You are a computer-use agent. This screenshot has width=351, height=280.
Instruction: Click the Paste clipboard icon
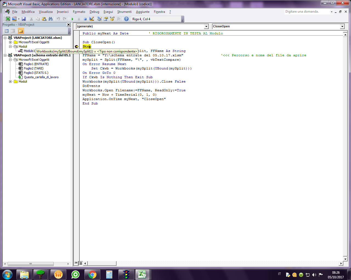coord(44,19)
